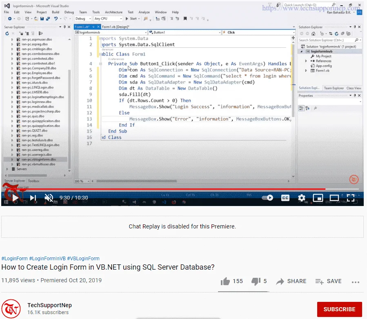This screenshot has height=319, width=367.
Task: Open Button1 object dropdown
Action: [185, 33]
